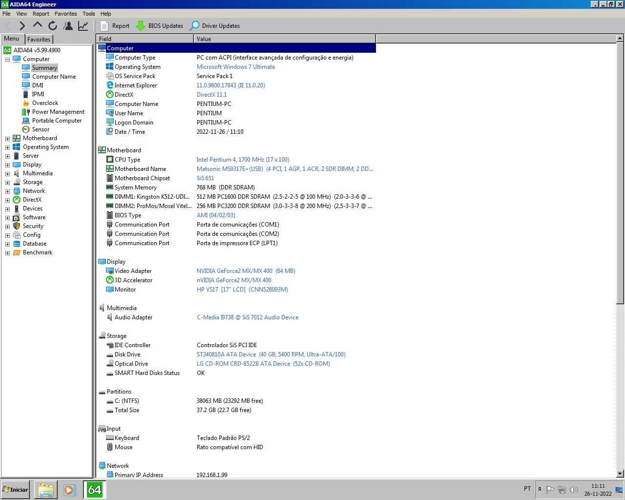Open the NVIDIA GeForce2 MX/MX 400 (64 MB) link
The image size is (625, 500).
click(246, 271)
